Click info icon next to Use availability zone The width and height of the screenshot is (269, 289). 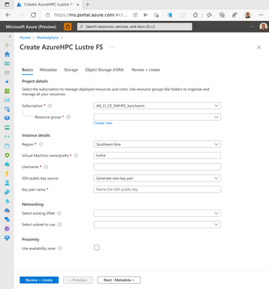click(x=59, y=249)
